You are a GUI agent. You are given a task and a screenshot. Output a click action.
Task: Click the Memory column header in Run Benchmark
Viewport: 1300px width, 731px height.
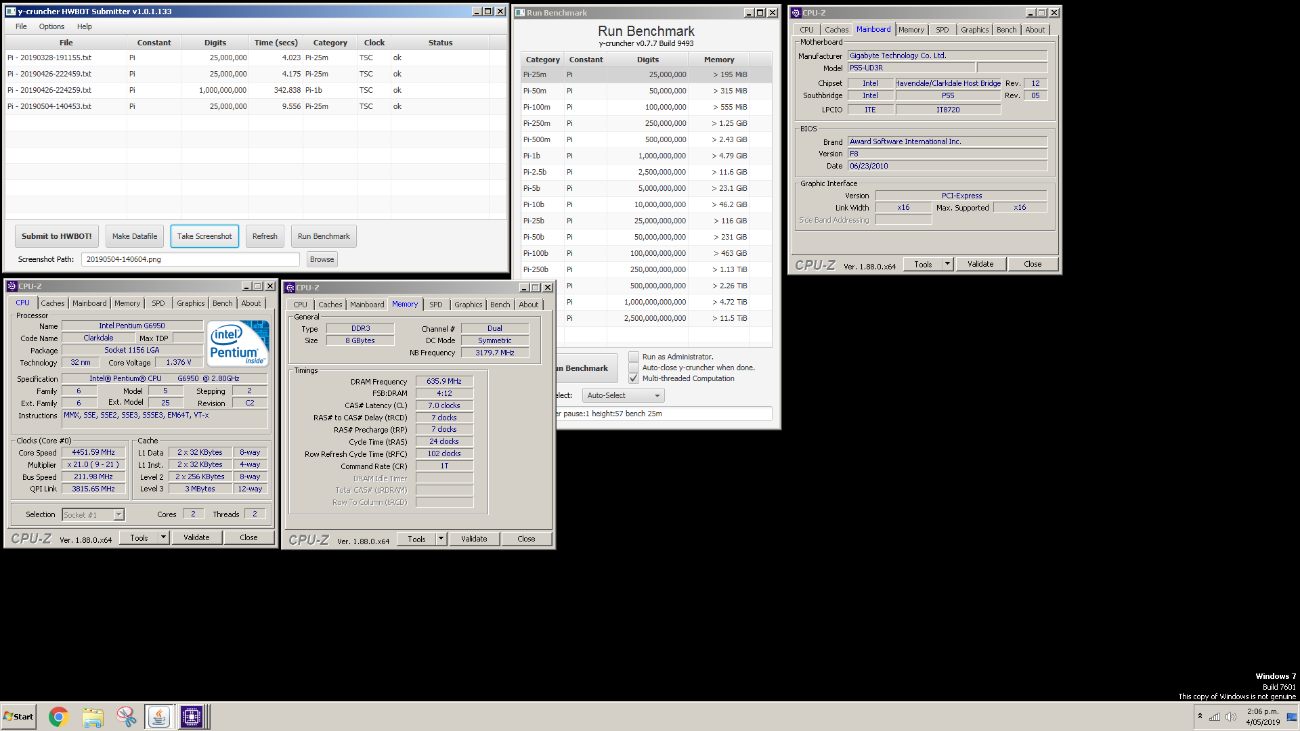click(719, 60)
